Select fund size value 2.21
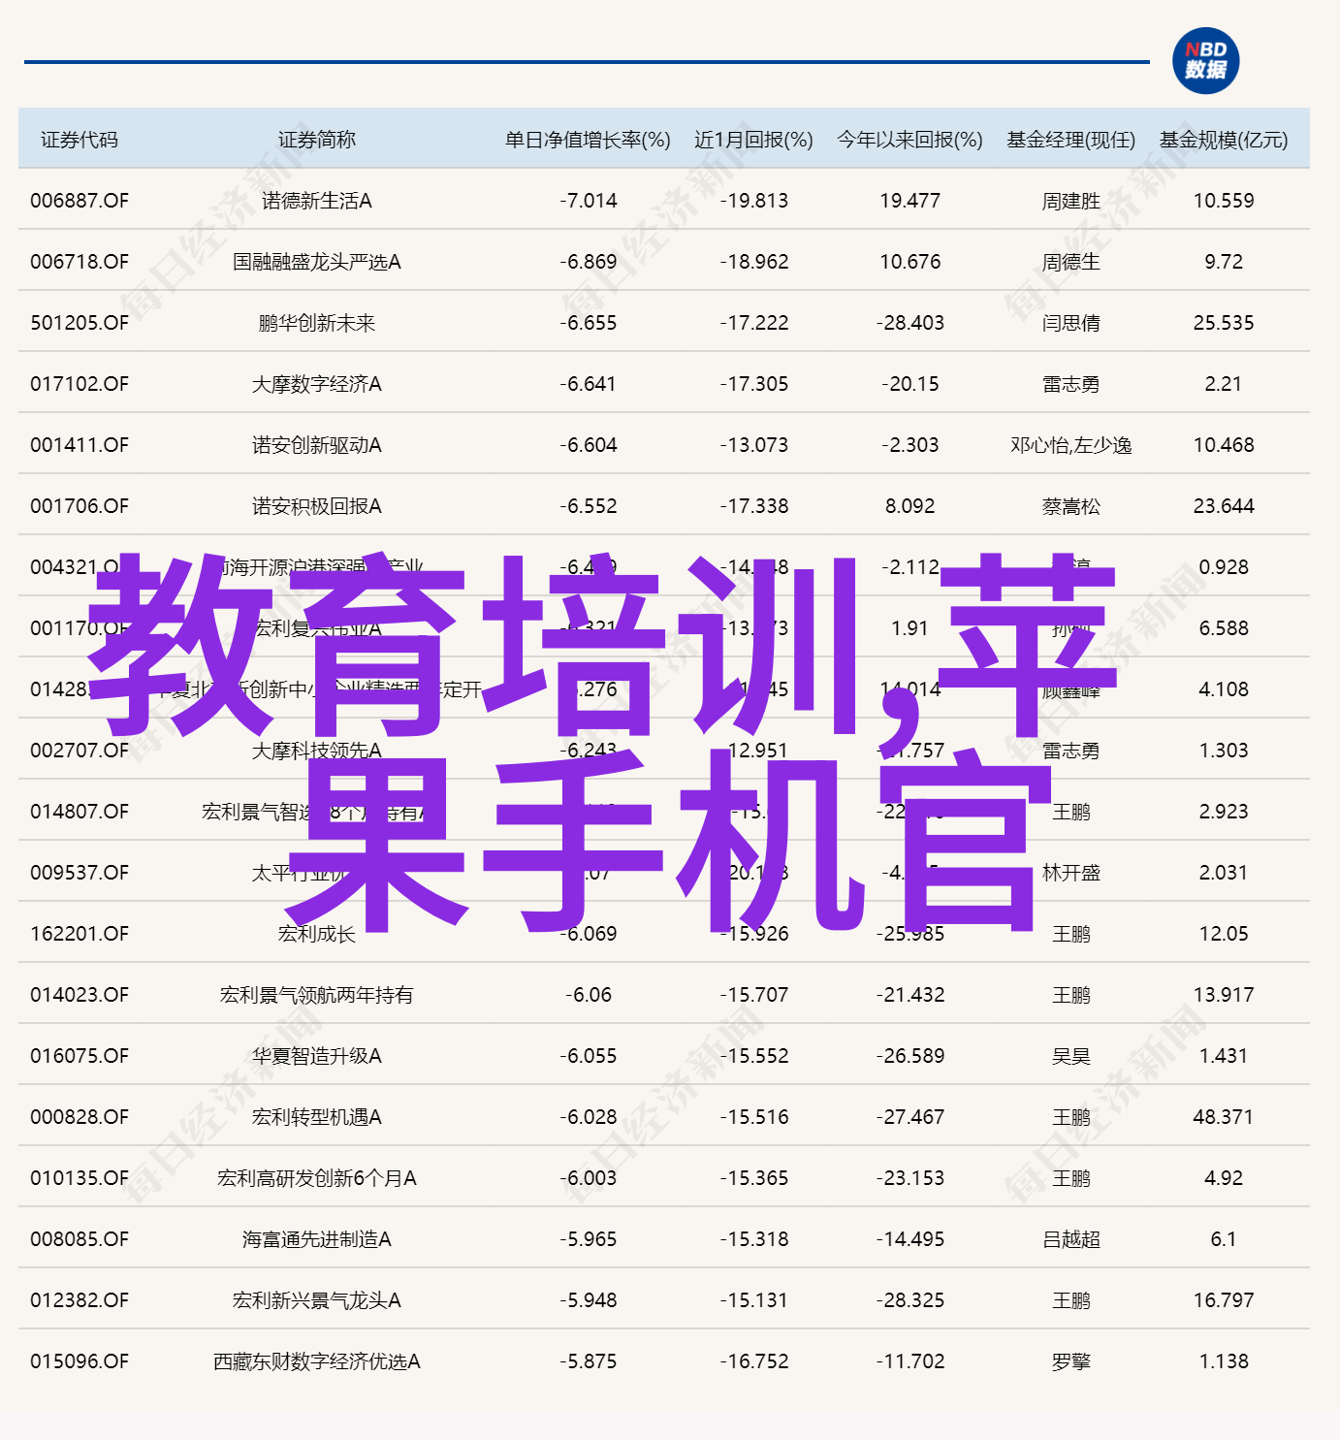Viewport: 1340px width, 1440px height. click(1224, 384)
